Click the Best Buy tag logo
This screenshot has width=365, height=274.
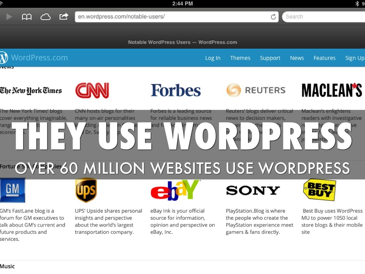tap(319, 190)
